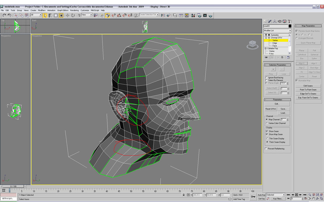Open the All selection filter dropdown
Screen dimensions: 324x202
coord(36,15)
